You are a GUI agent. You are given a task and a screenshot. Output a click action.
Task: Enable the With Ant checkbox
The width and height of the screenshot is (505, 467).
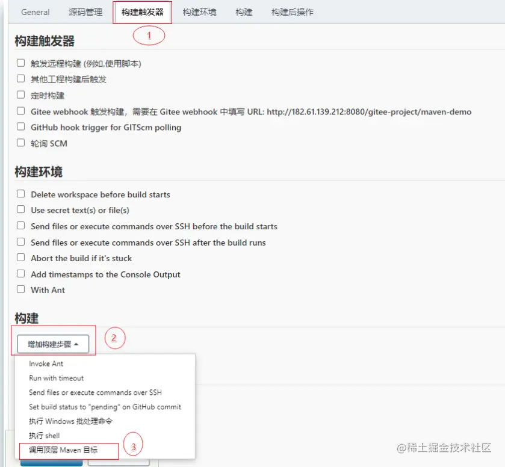click(x=20, y=289)
